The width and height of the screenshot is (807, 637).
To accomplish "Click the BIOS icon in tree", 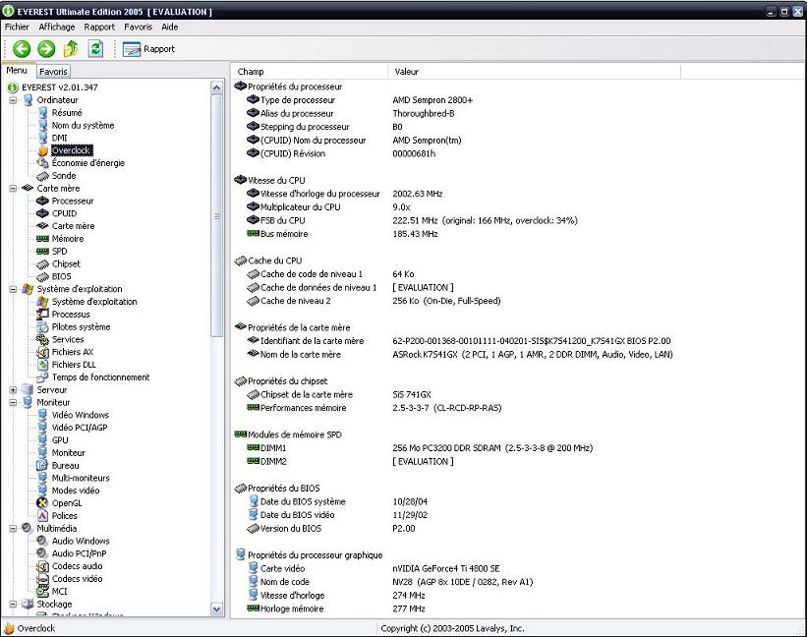I will (42, 277).
